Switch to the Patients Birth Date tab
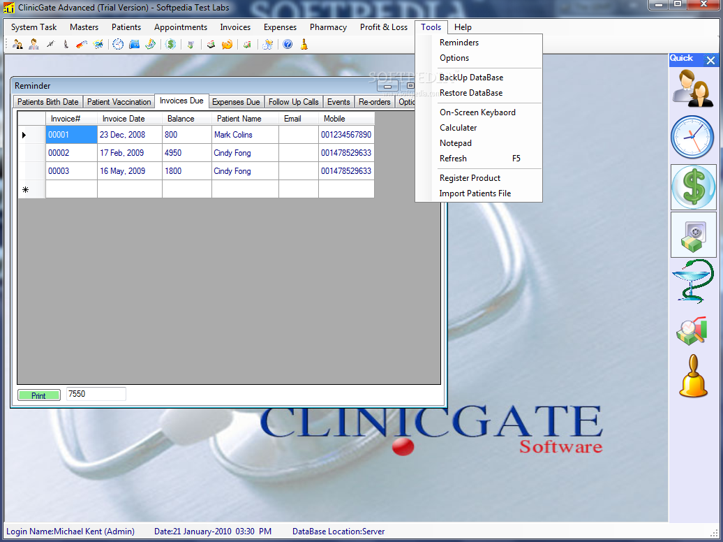The width and height of the screenshot is (723, 542). [x=48, y=101]
